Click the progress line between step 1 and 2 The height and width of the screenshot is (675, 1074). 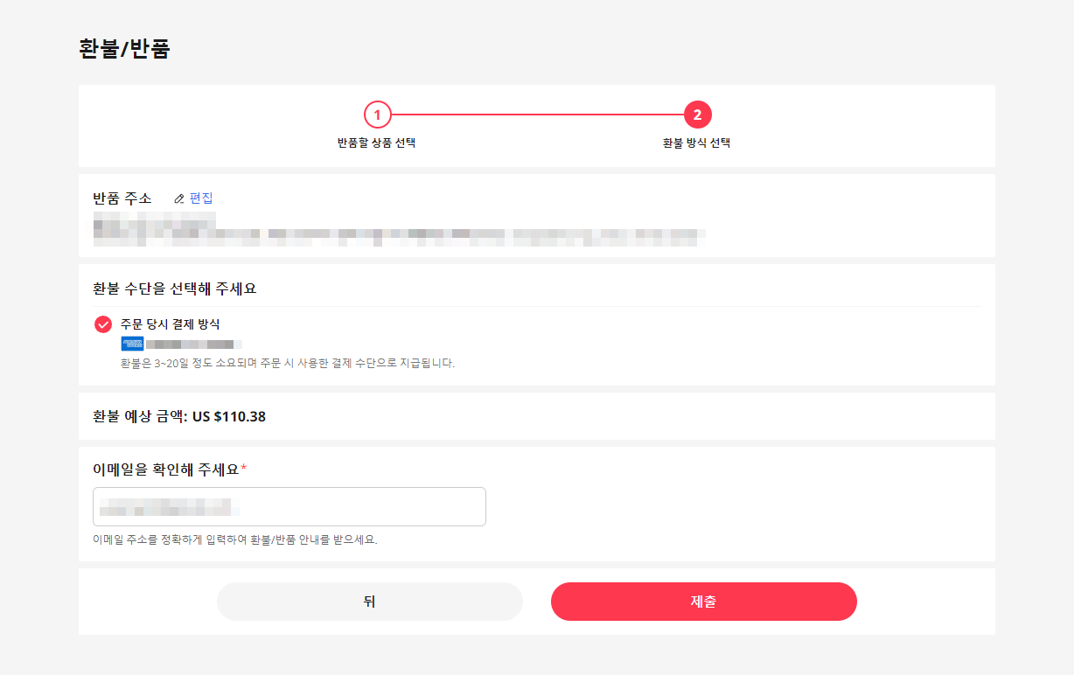537,115
